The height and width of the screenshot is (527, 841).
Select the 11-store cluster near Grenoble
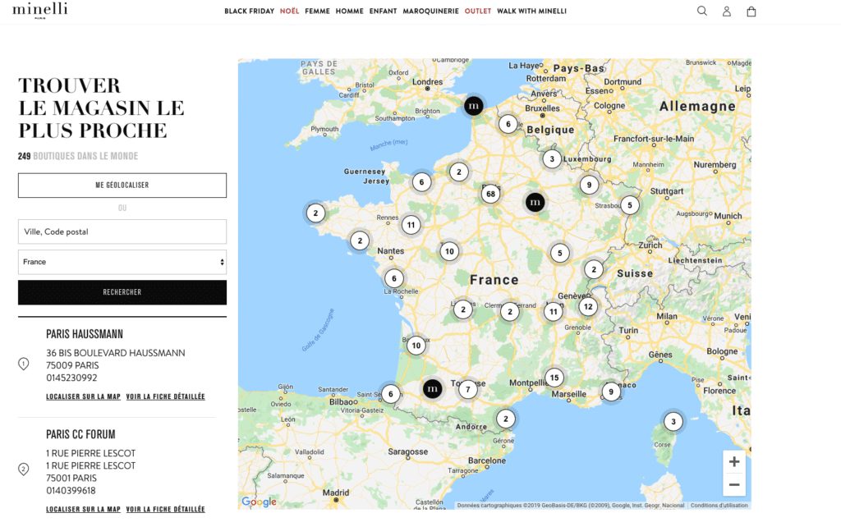click(x=553, y=311)
